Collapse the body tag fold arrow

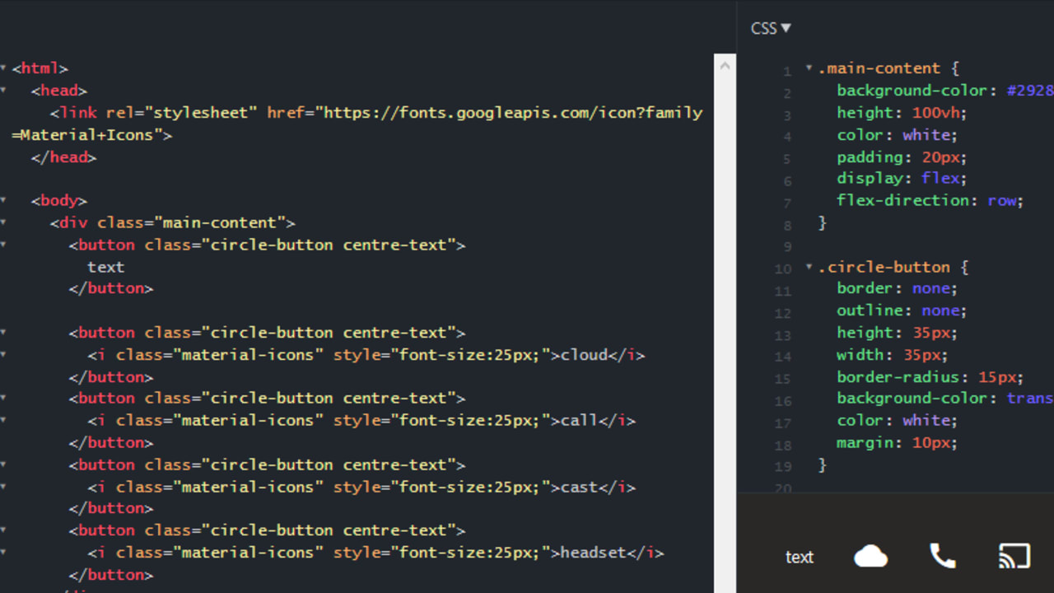(x=3, y=200)
